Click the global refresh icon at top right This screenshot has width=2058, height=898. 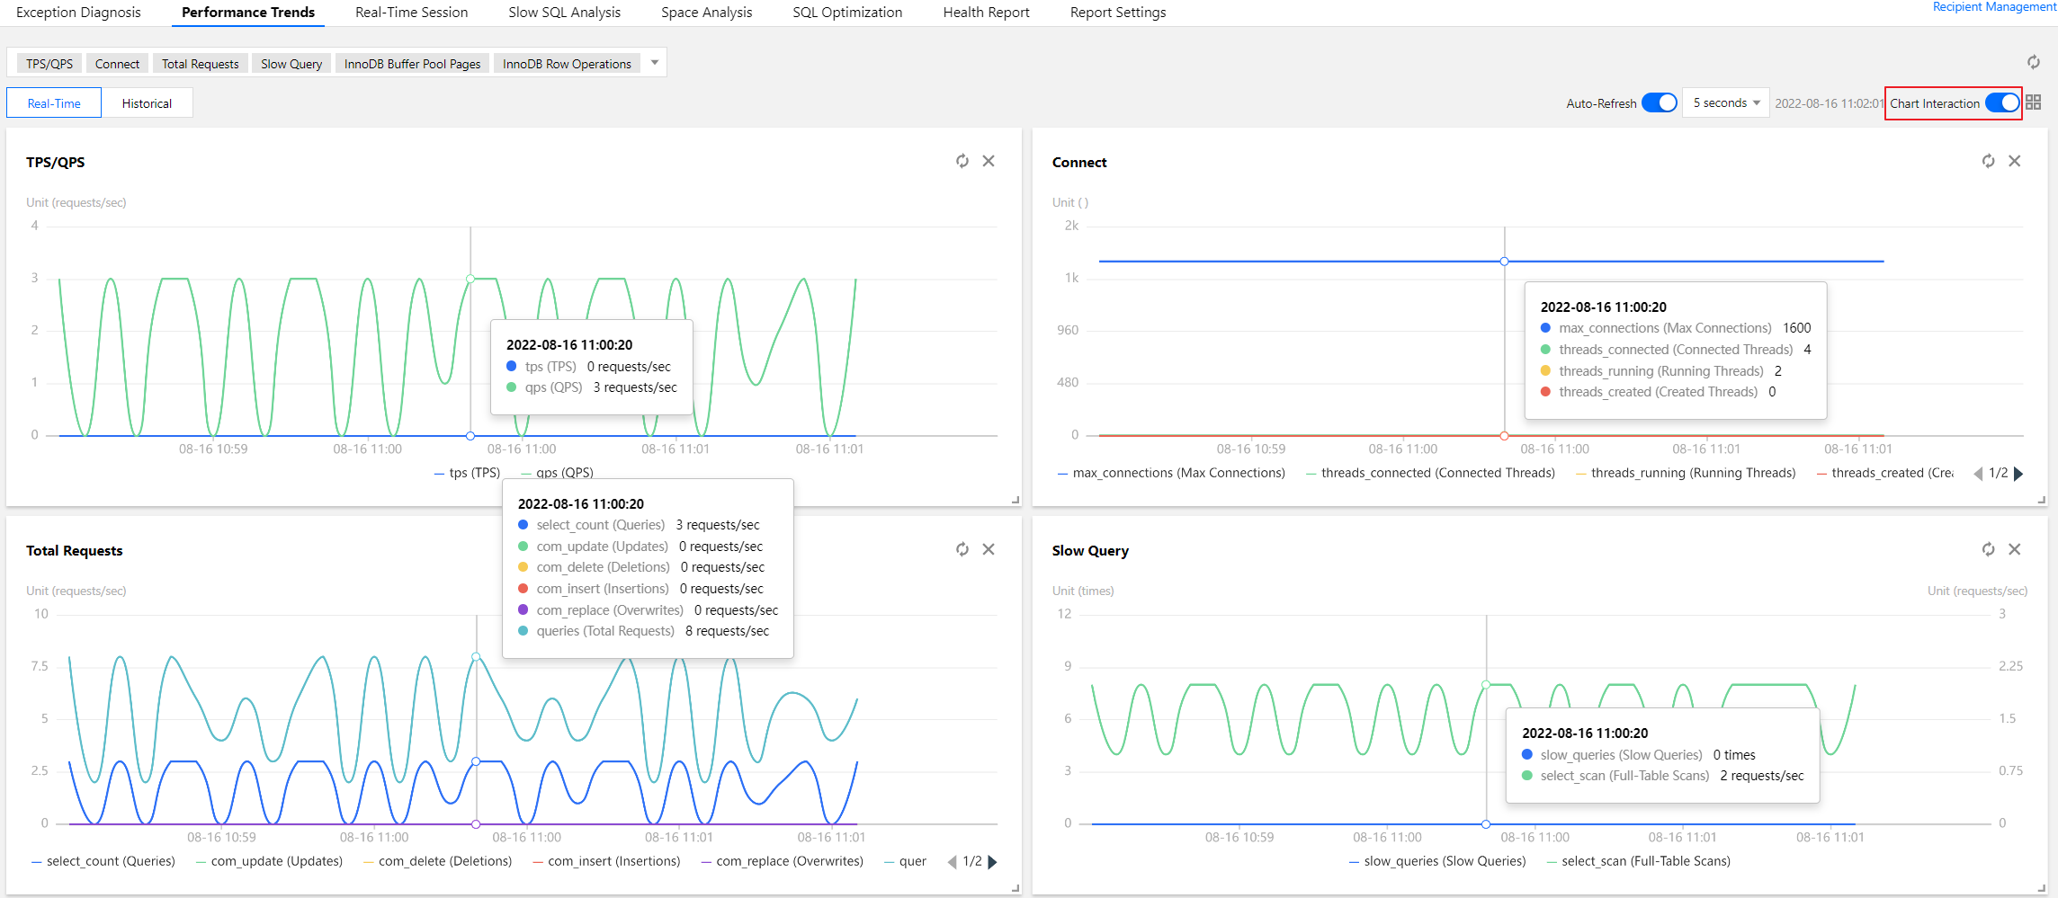point(2034,62)
